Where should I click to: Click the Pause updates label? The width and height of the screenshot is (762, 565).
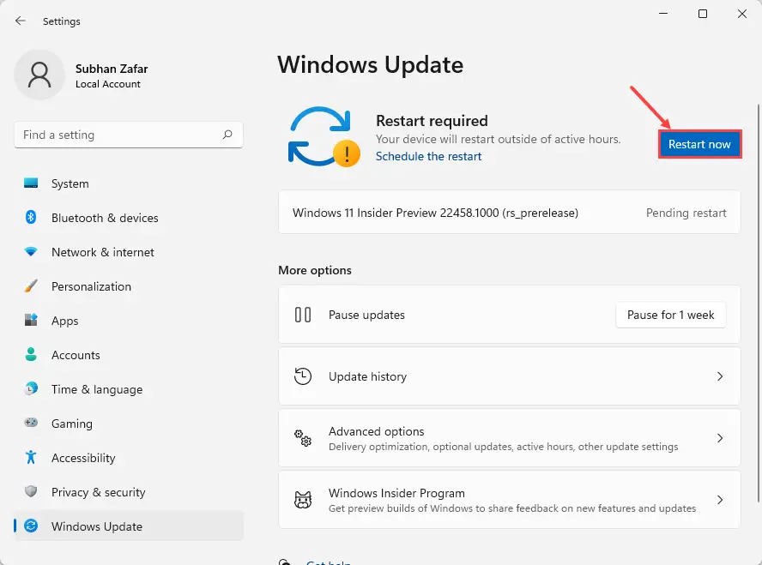[x=366, y=315]
